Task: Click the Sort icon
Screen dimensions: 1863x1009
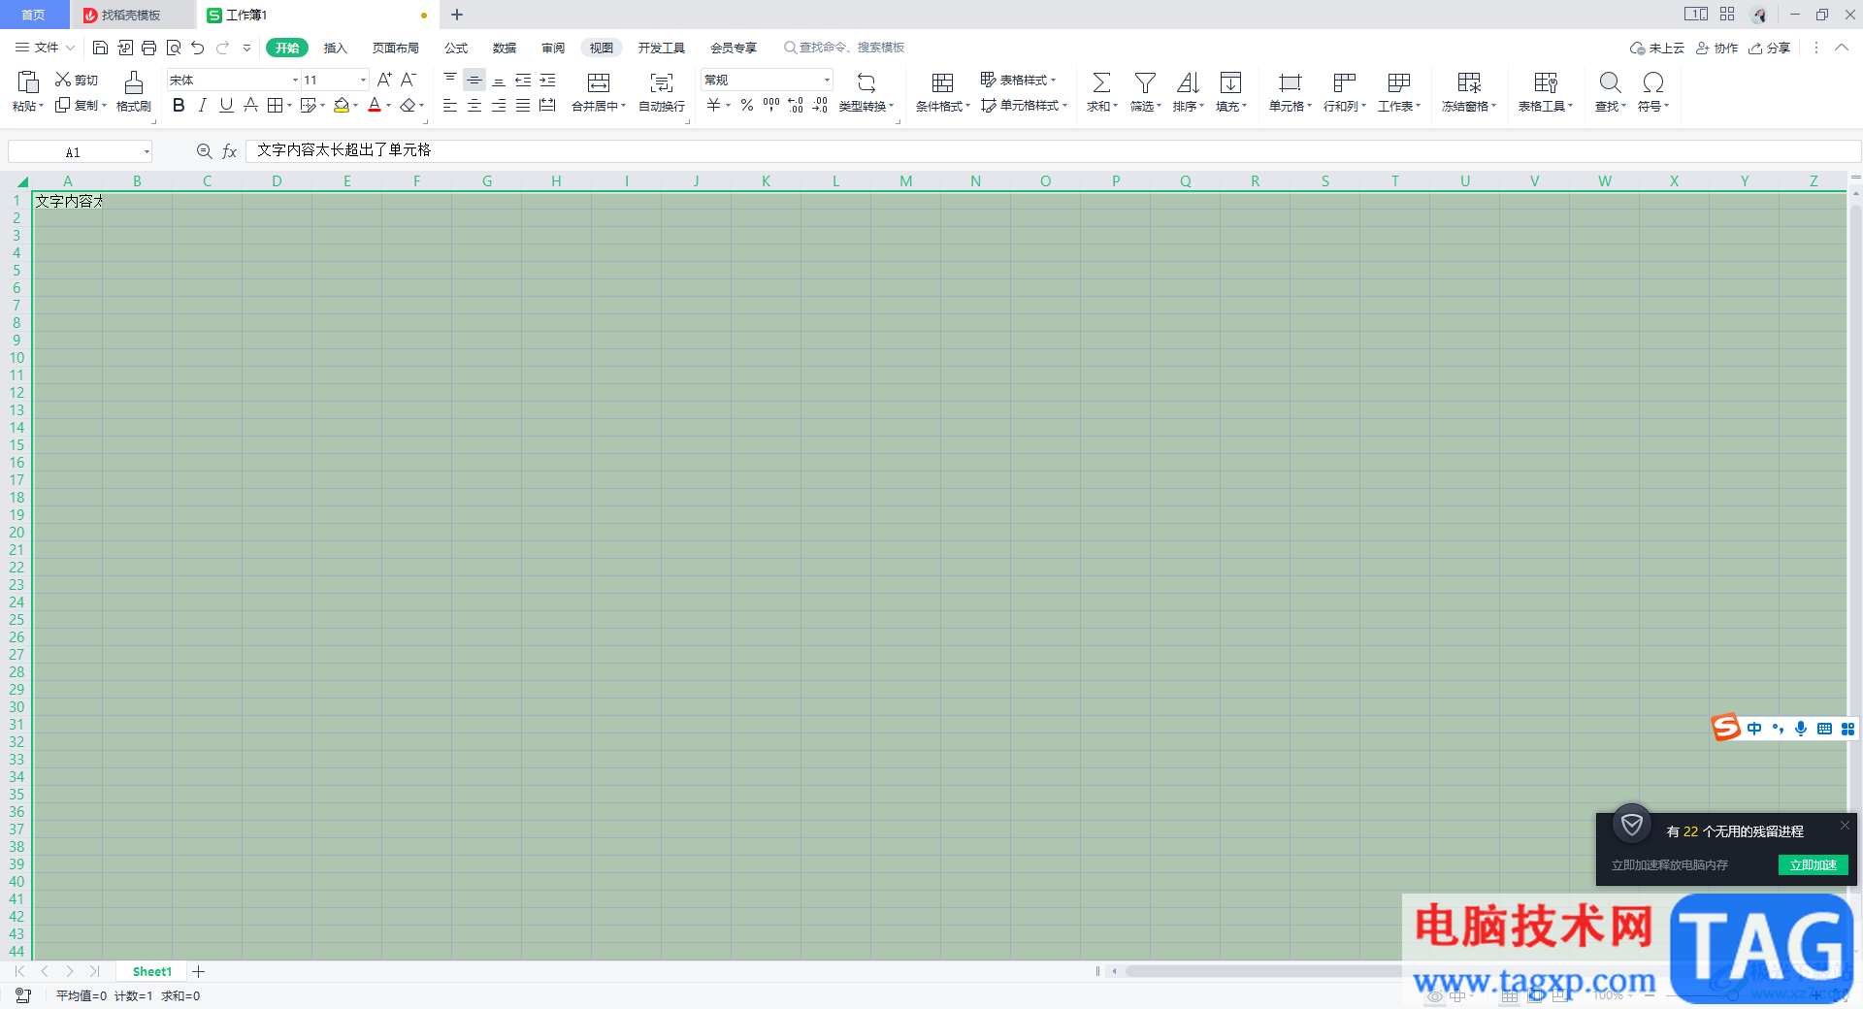Action: [x=1188, y=82]
